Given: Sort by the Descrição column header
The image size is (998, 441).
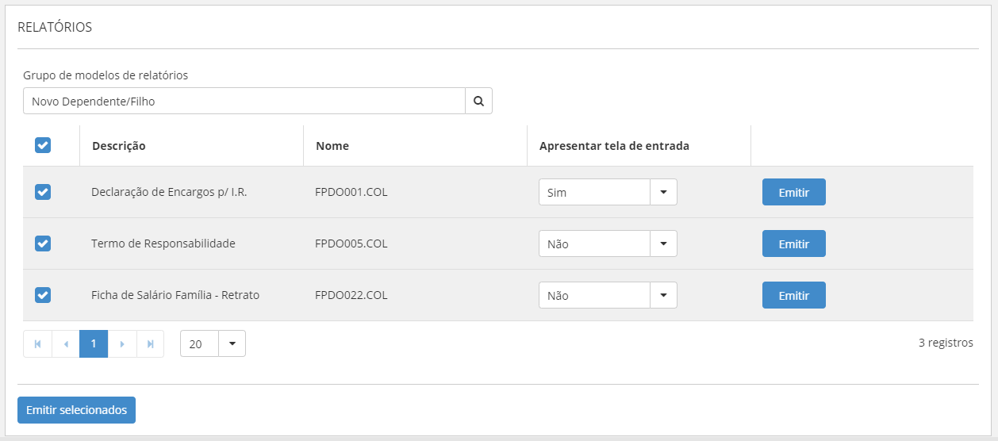Looking at the screenshot, I should coord(119,146).
